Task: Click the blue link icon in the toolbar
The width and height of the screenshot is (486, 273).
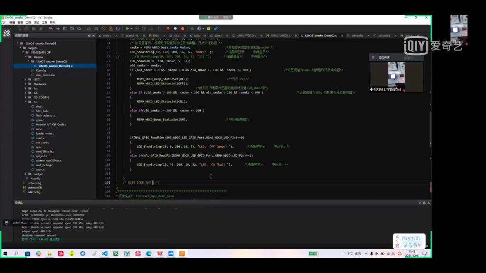Action: (x=216, y=28)
